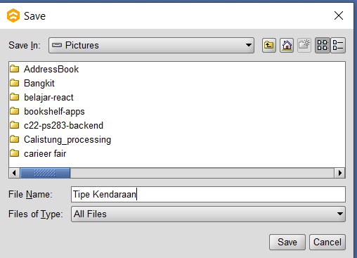Select the belajar-react folder
Image resolution: width=357 pixels, height=258 pixels.
point(41,97)
